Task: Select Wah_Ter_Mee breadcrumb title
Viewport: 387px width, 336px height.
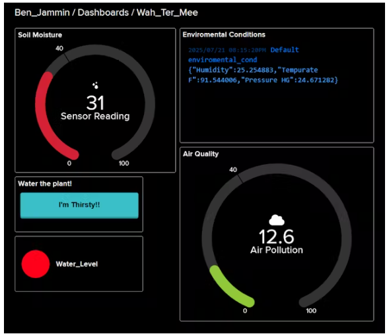Action: coord(167,13)
